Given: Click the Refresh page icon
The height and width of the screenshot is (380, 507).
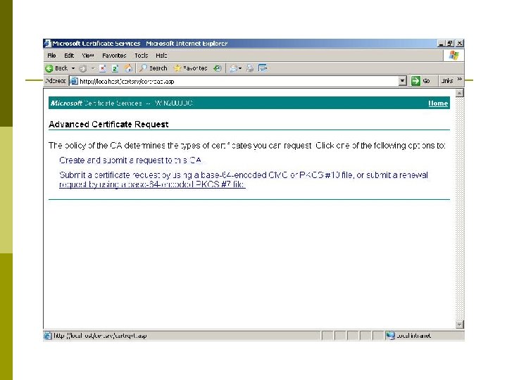Looking at the screenshot, I should 115,68.
